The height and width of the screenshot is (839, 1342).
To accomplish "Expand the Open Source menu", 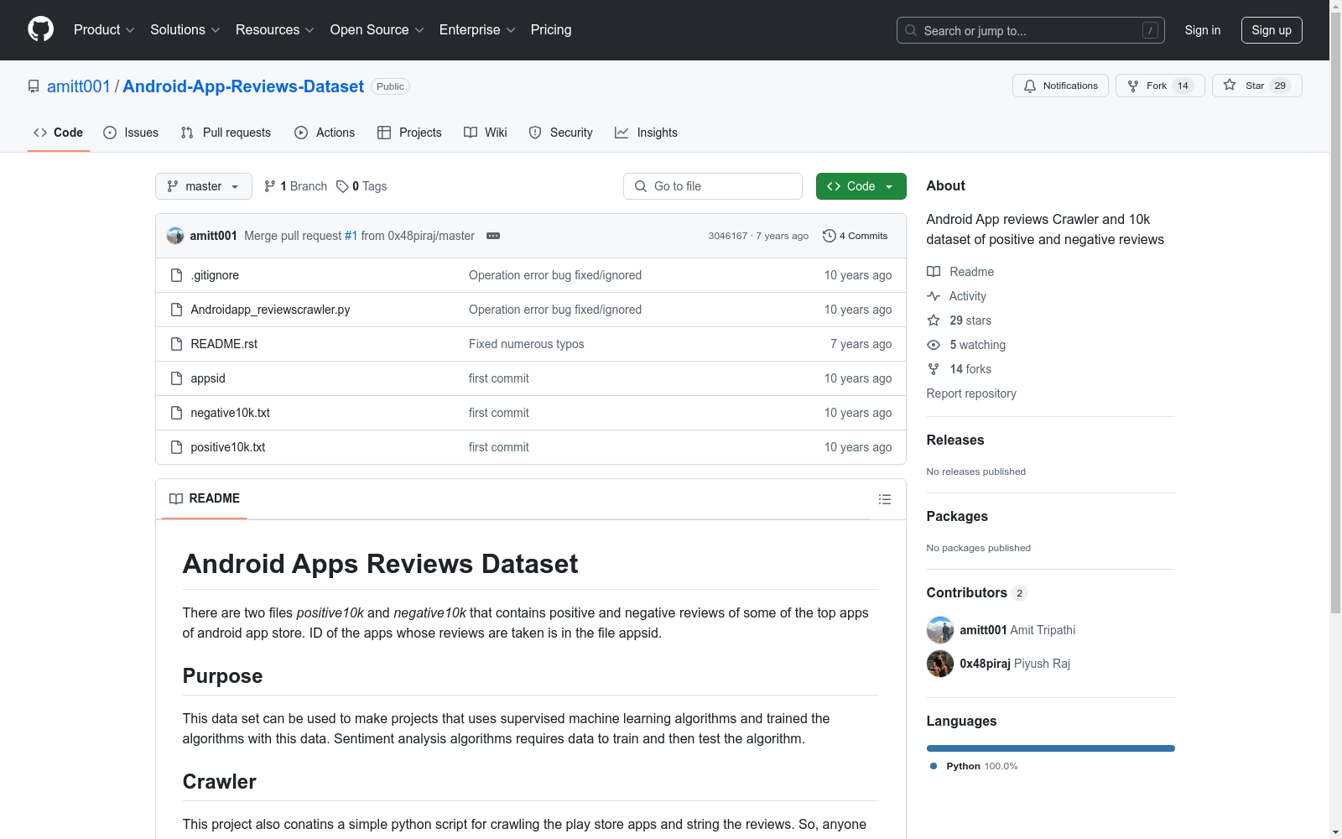I will 377,30.
